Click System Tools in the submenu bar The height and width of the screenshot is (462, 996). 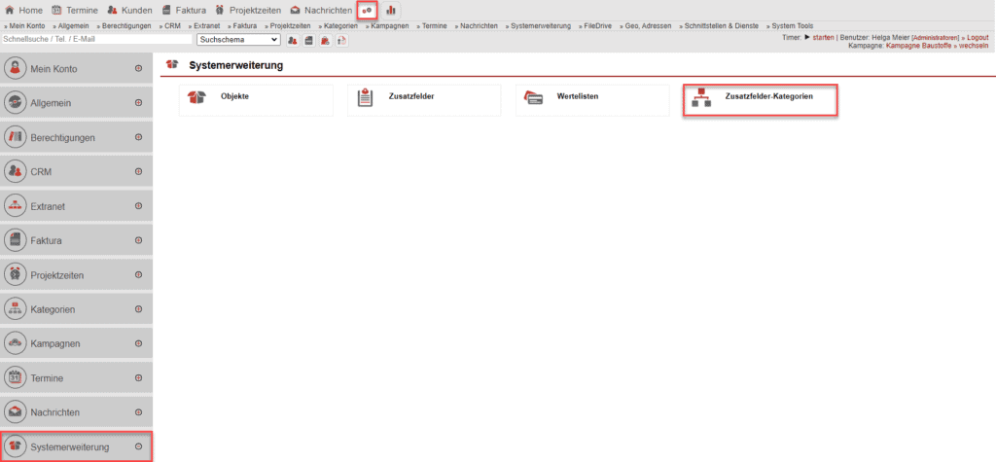[x=790, y=26]
